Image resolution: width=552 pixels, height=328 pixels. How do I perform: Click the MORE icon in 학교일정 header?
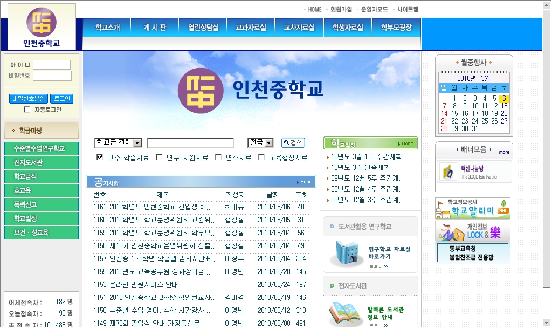(x=407, y=143)
